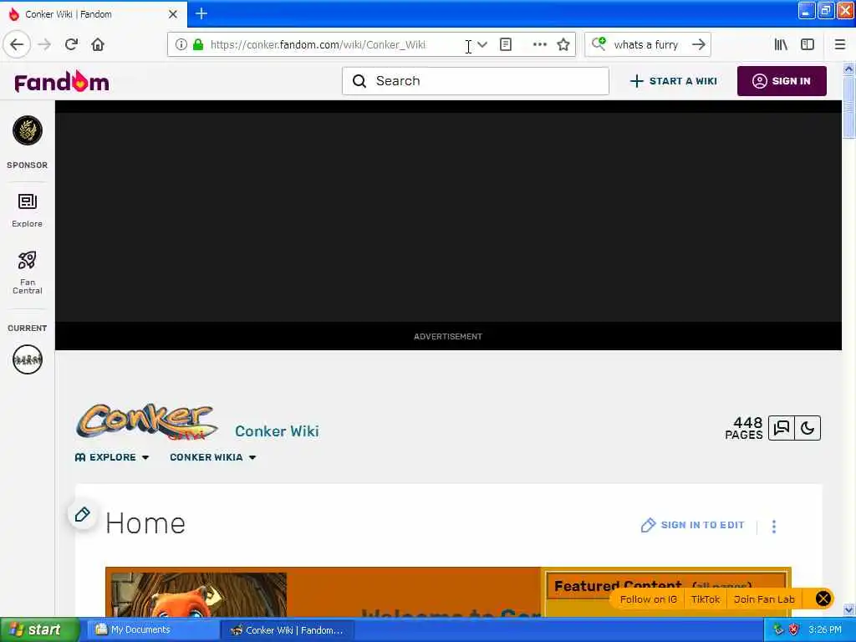Open the Firefox hamburger menu
The width and height of the screenshot is (856, 642).
click(x=840, y=45)
